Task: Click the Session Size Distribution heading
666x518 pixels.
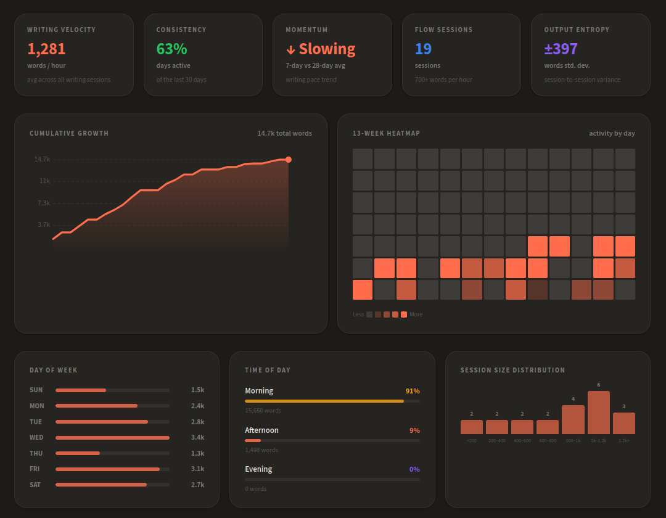Action: tap(512, 370)
